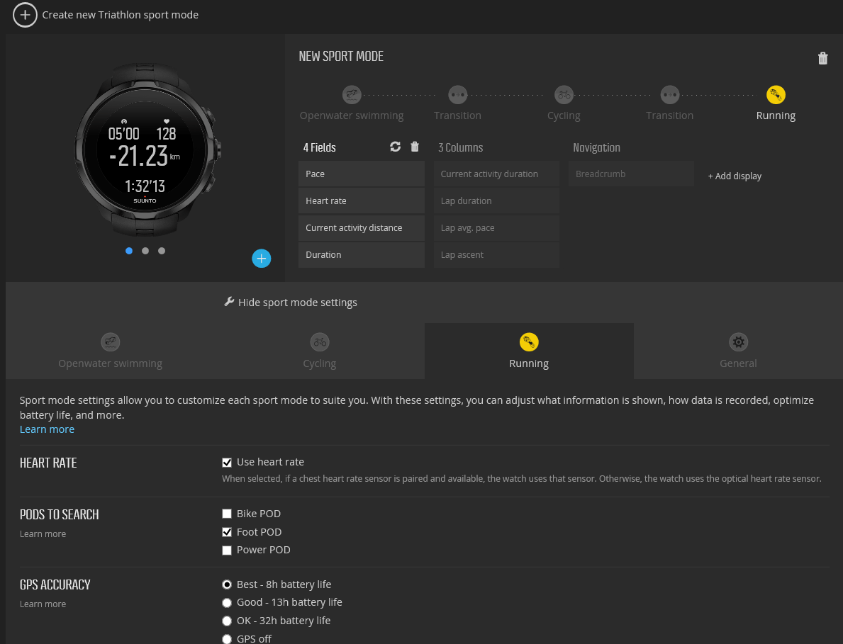Add a new display with the blue plus button
The image size is (843, 644).
coord(261,258)
